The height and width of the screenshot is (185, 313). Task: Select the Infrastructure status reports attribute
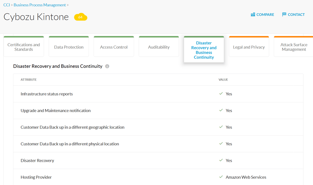pos(47,94)
